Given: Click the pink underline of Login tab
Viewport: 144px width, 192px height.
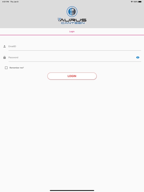Looking at the screenshot, I should tap(72, 35).
